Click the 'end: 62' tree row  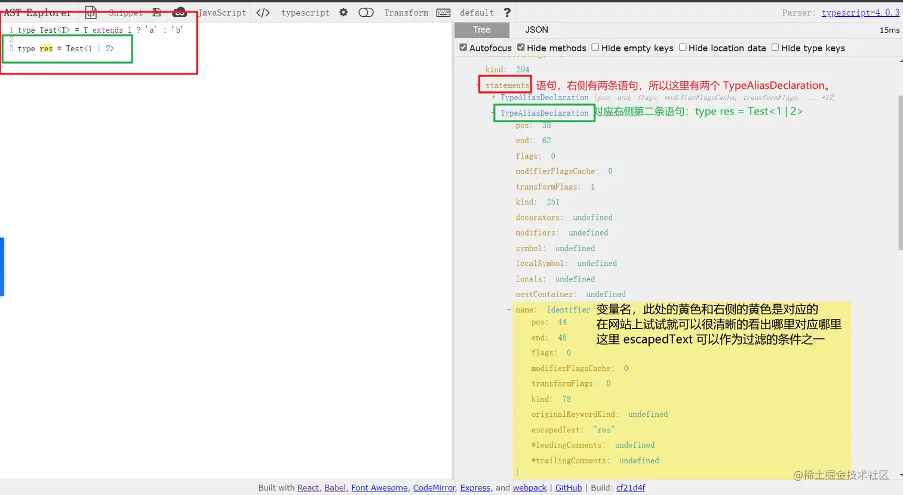(533, 140)
